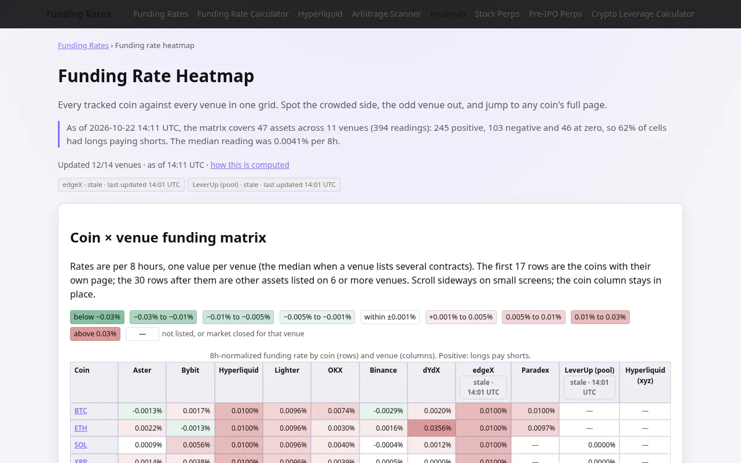Click SOL Bybit cell 0.0056%
This screenshot has width=741, height=463.
(190, 444)
